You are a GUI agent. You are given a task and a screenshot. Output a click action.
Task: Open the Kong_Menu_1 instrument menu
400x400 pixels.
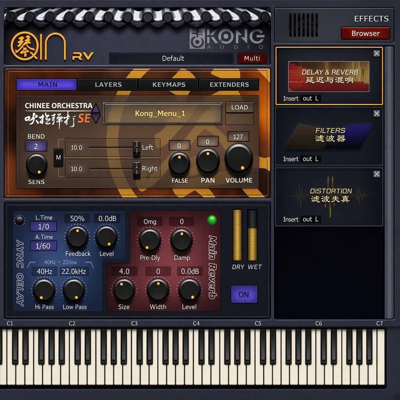[162, 114]
